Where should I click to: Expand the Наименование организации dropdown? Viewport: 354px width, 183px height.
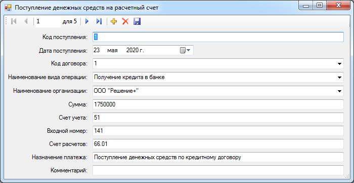[339, 91]
